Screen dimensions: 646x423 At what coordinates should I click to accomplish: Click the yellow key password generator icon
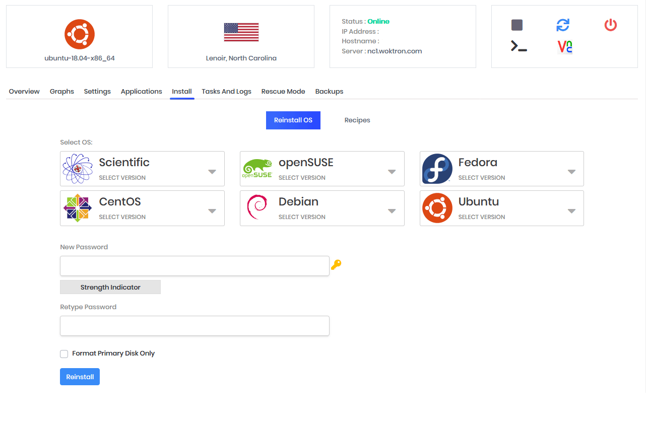point(336,264)
